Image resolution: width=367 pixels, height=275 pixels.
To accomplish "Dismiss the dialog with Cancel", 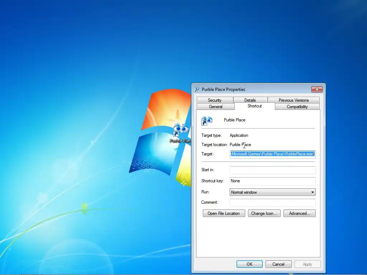I will [278, 264].
